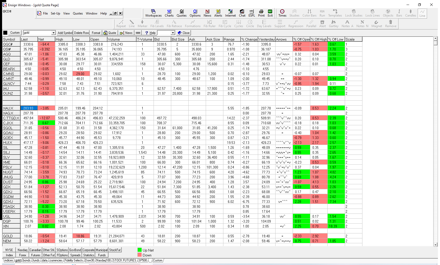Click the Format button
This screenshot has width=440, height=265.
(96, 33)
